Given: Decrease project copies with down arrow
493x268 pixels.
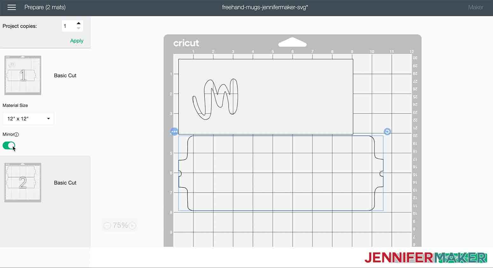Looking at the screenshot, I should [x=79, y=28].
